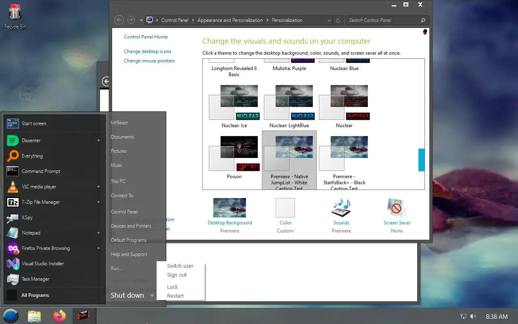
Task: Click the Forward arrow in Control Panel
Action: tap(131, 20)
